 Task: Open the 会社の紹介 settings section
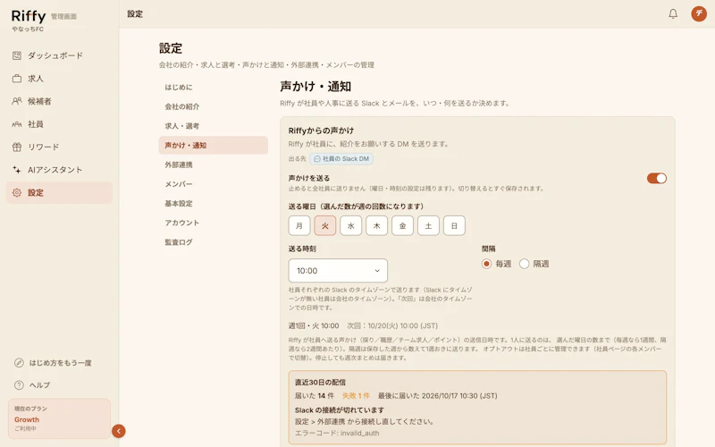[x=213, y=106]
